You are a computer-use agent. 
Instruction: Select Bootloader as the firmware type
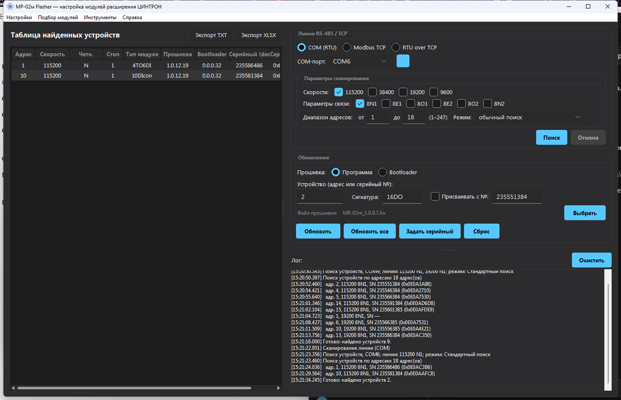click(382, 173)
